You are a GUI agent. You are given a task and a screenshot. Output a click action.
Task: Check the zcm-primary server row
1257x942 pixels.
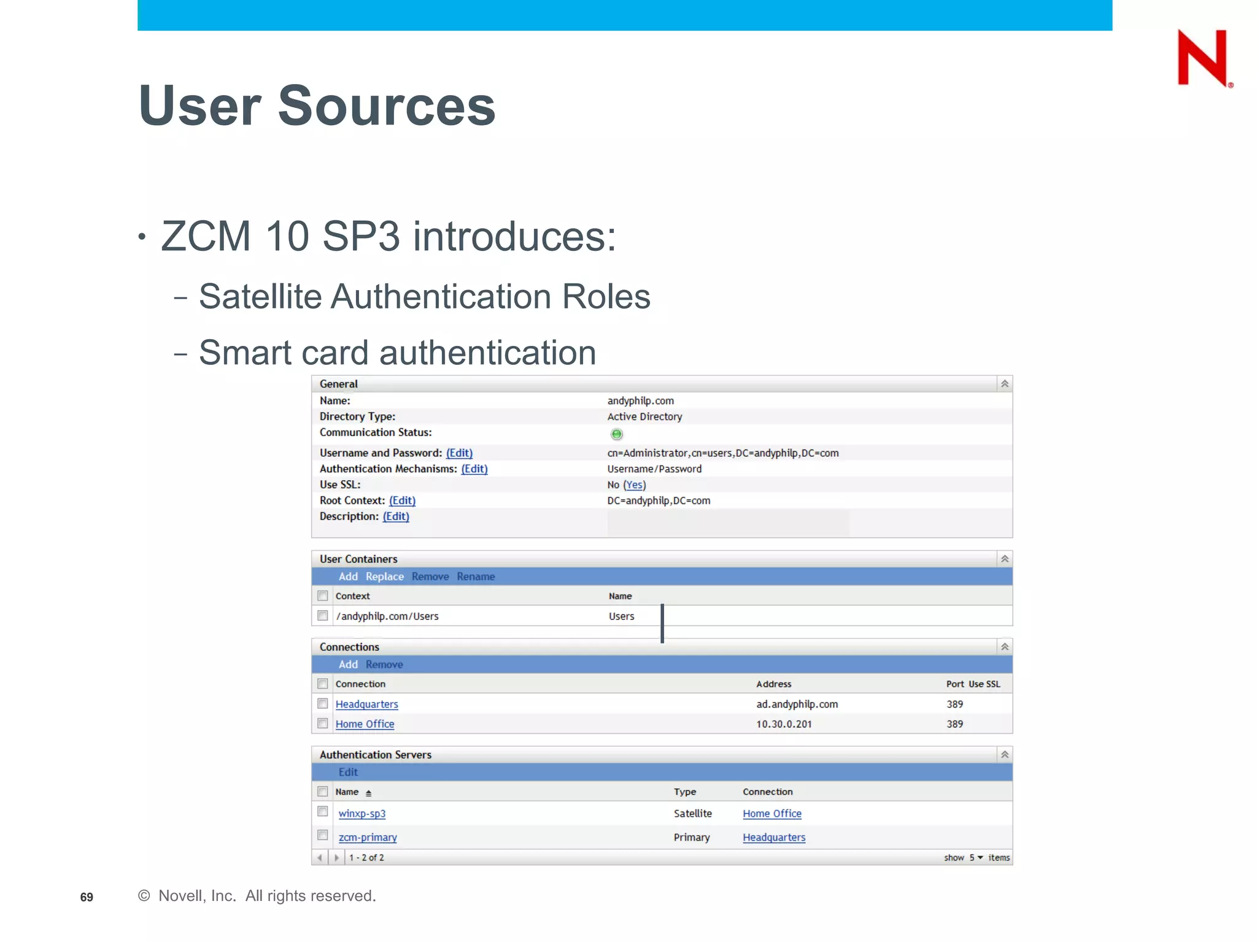pyautogui.click(x=323, y=835)
